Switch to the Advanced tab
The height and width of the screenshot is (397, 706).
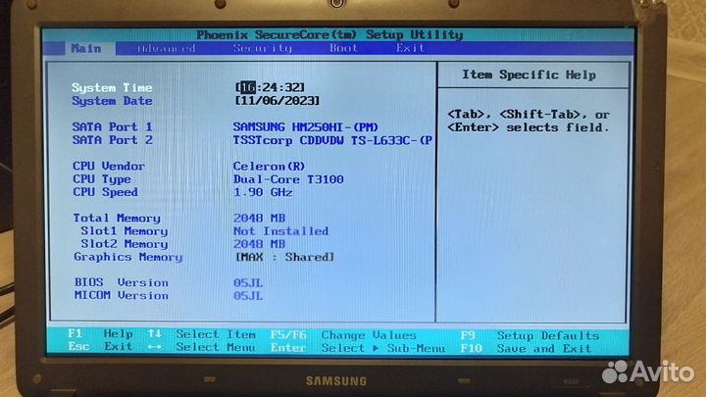coord(166,48)
